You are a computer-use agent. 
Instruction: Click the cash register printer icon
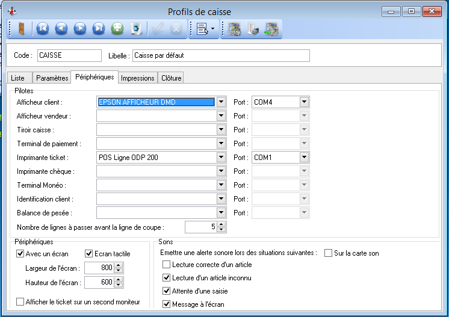(253, 29)
